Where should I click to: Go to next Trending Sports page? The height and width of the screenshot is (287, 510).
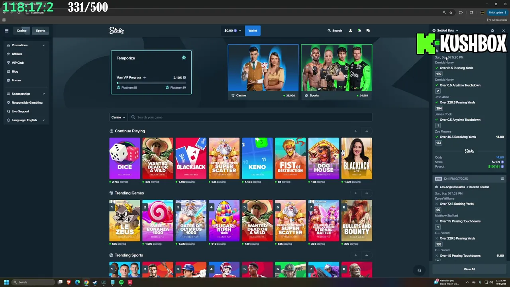point(367,255)
